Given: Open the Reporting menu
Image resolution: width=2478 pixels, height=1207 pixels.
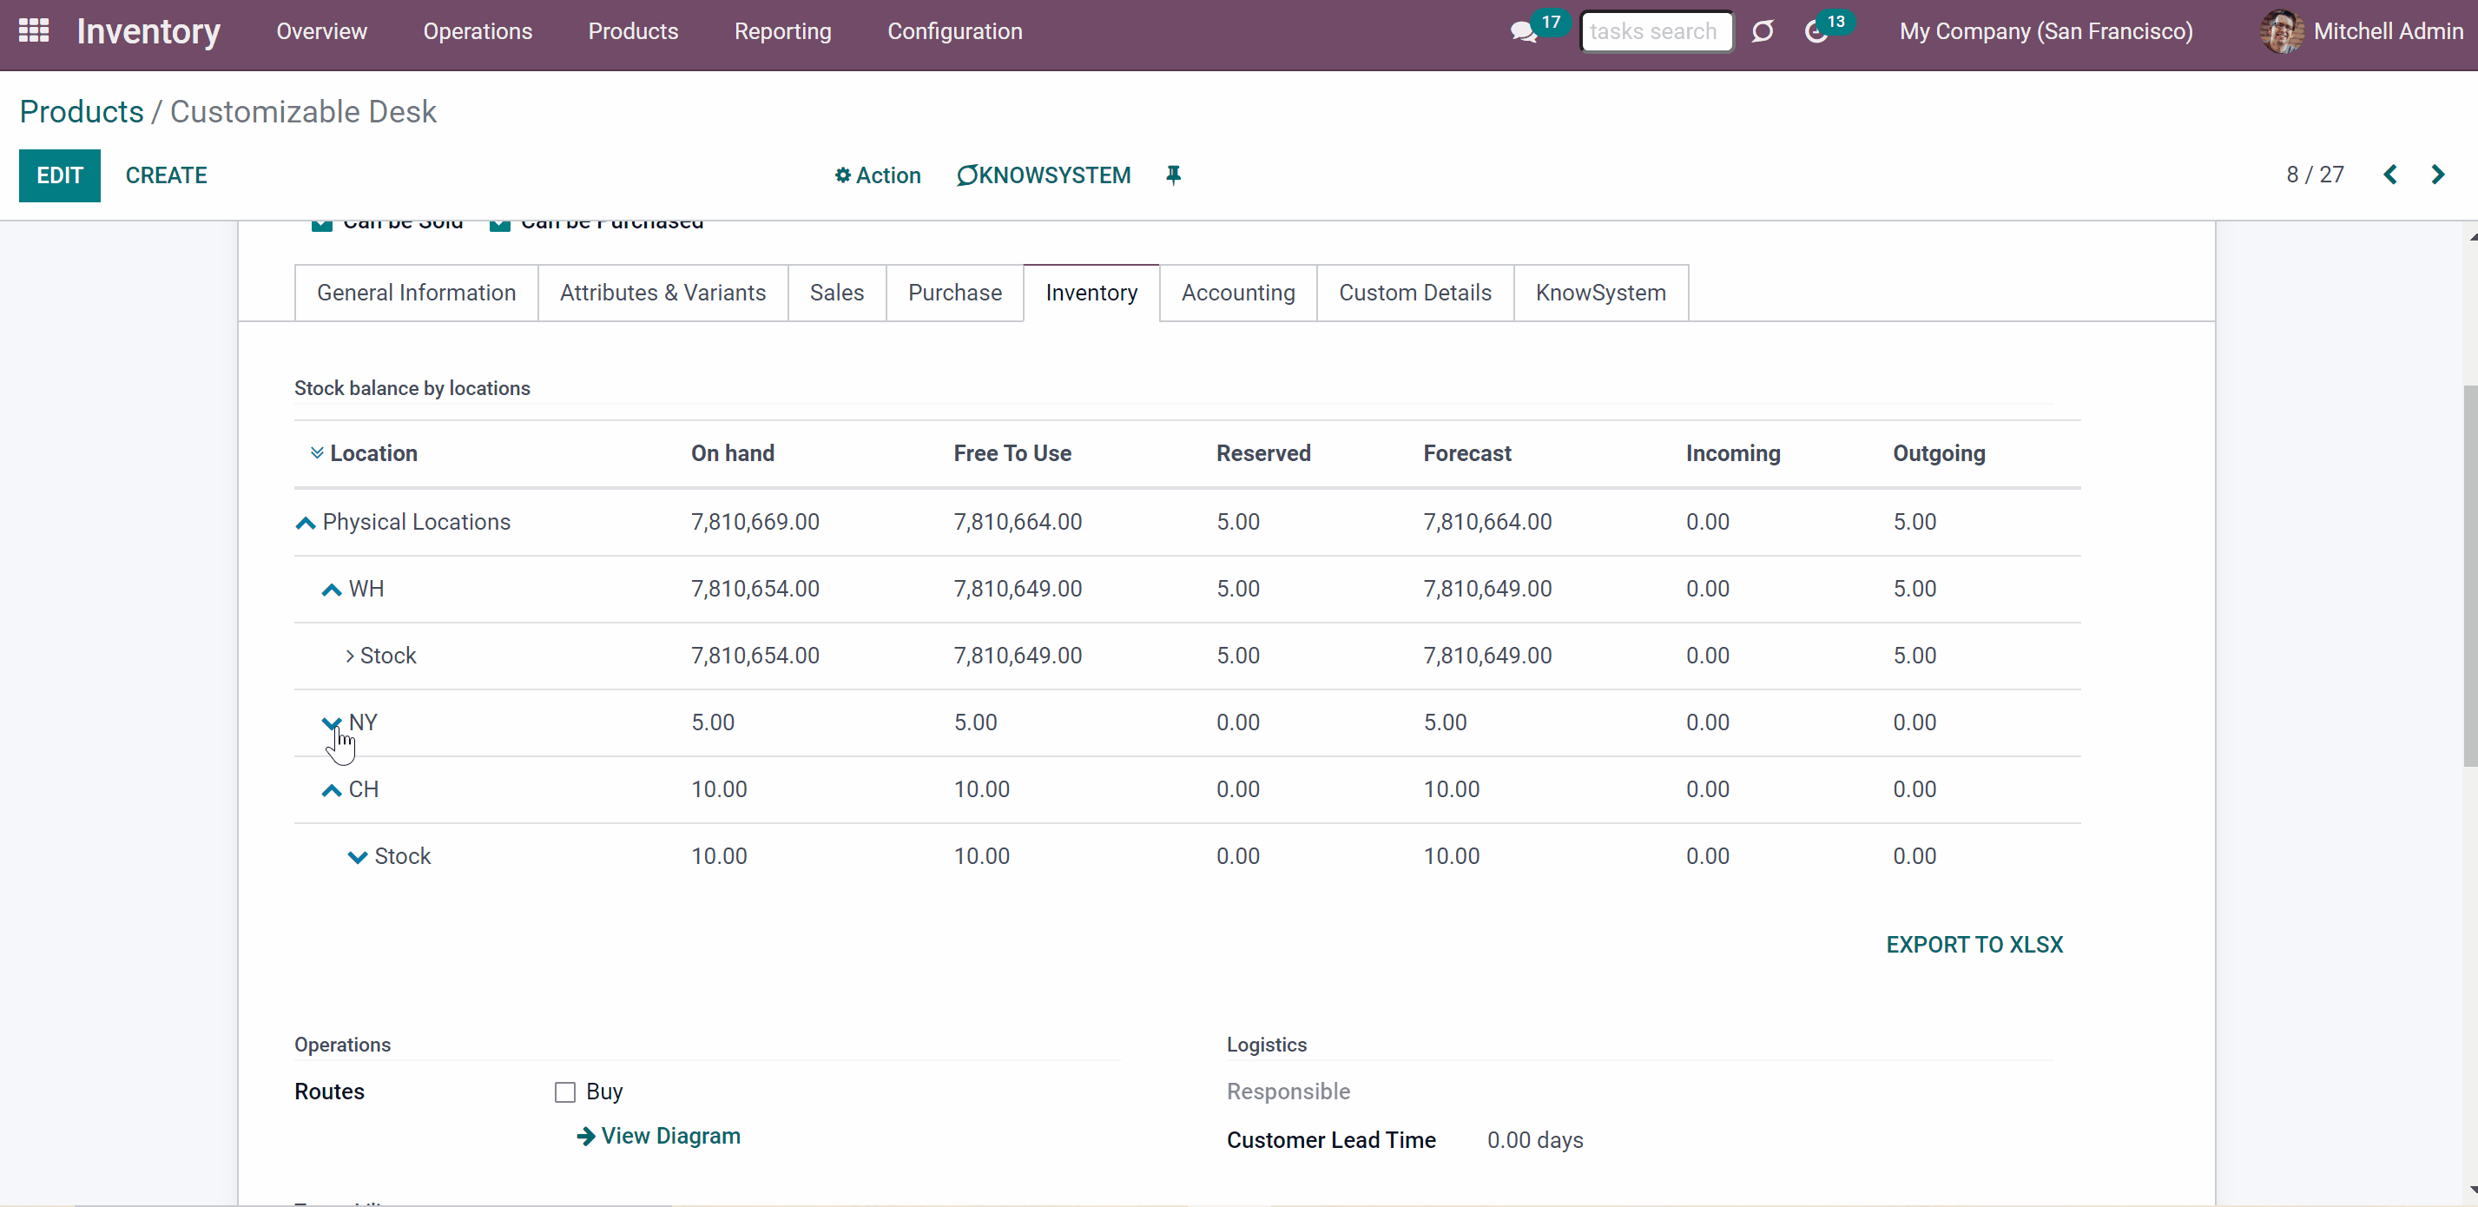Looking at the screenshot, I should click(782, 32).
